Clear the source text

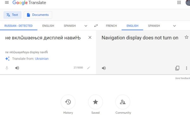pyautogui.click(x=90, y=38)
